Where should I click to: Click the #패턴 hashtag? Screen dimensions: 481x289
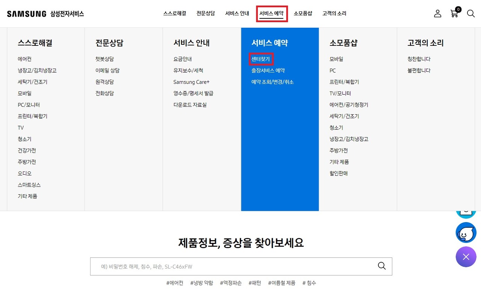coord(255,283)
